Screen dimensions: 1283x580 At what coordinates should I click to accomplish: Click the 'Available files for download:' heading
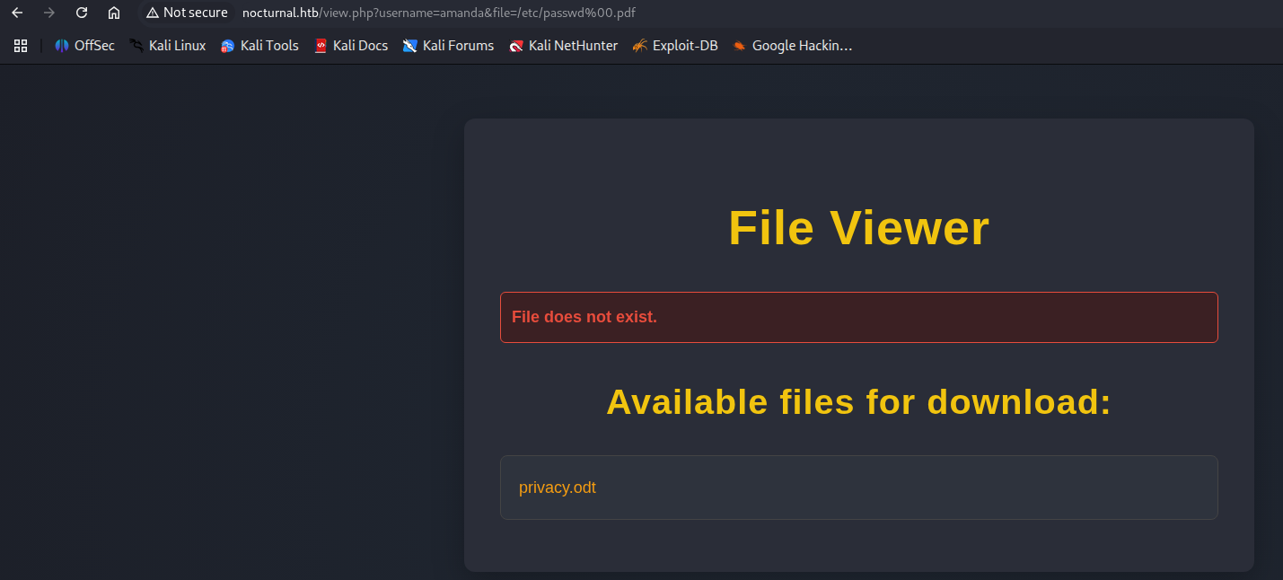click(858, 401)
